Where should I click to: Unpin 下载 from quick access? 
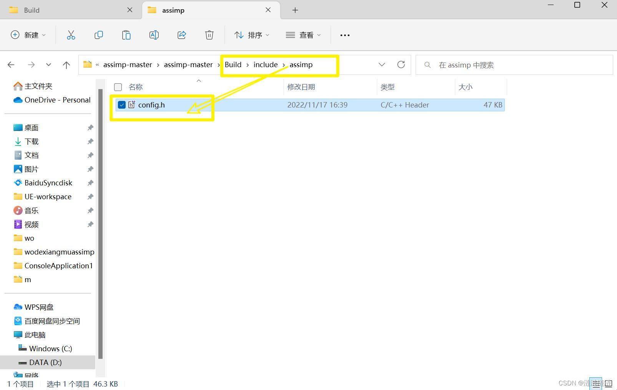point(90,141)
